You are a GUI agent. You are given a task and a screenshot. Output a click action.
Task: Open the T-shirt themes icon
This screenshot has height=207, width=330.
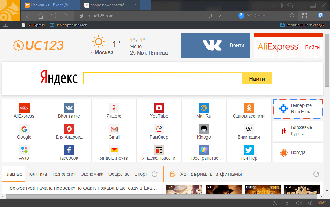click(x=291, y=5)
